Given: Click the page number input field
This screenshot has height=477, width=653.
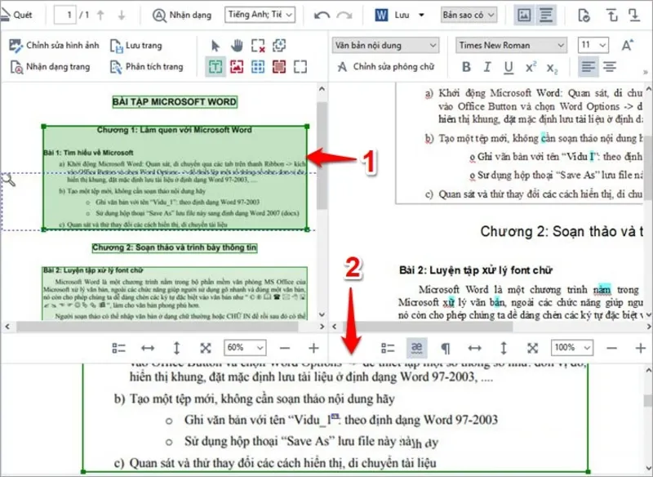Looking at the screenshot, I should click(x=65, y=15).
